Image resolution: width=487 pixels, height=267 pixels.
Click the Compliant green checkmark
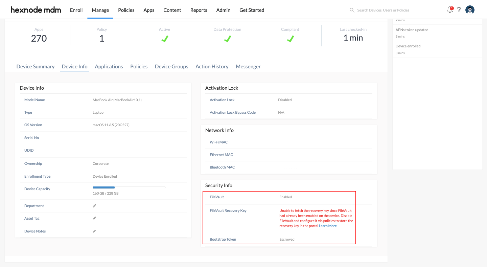(290, 39)
